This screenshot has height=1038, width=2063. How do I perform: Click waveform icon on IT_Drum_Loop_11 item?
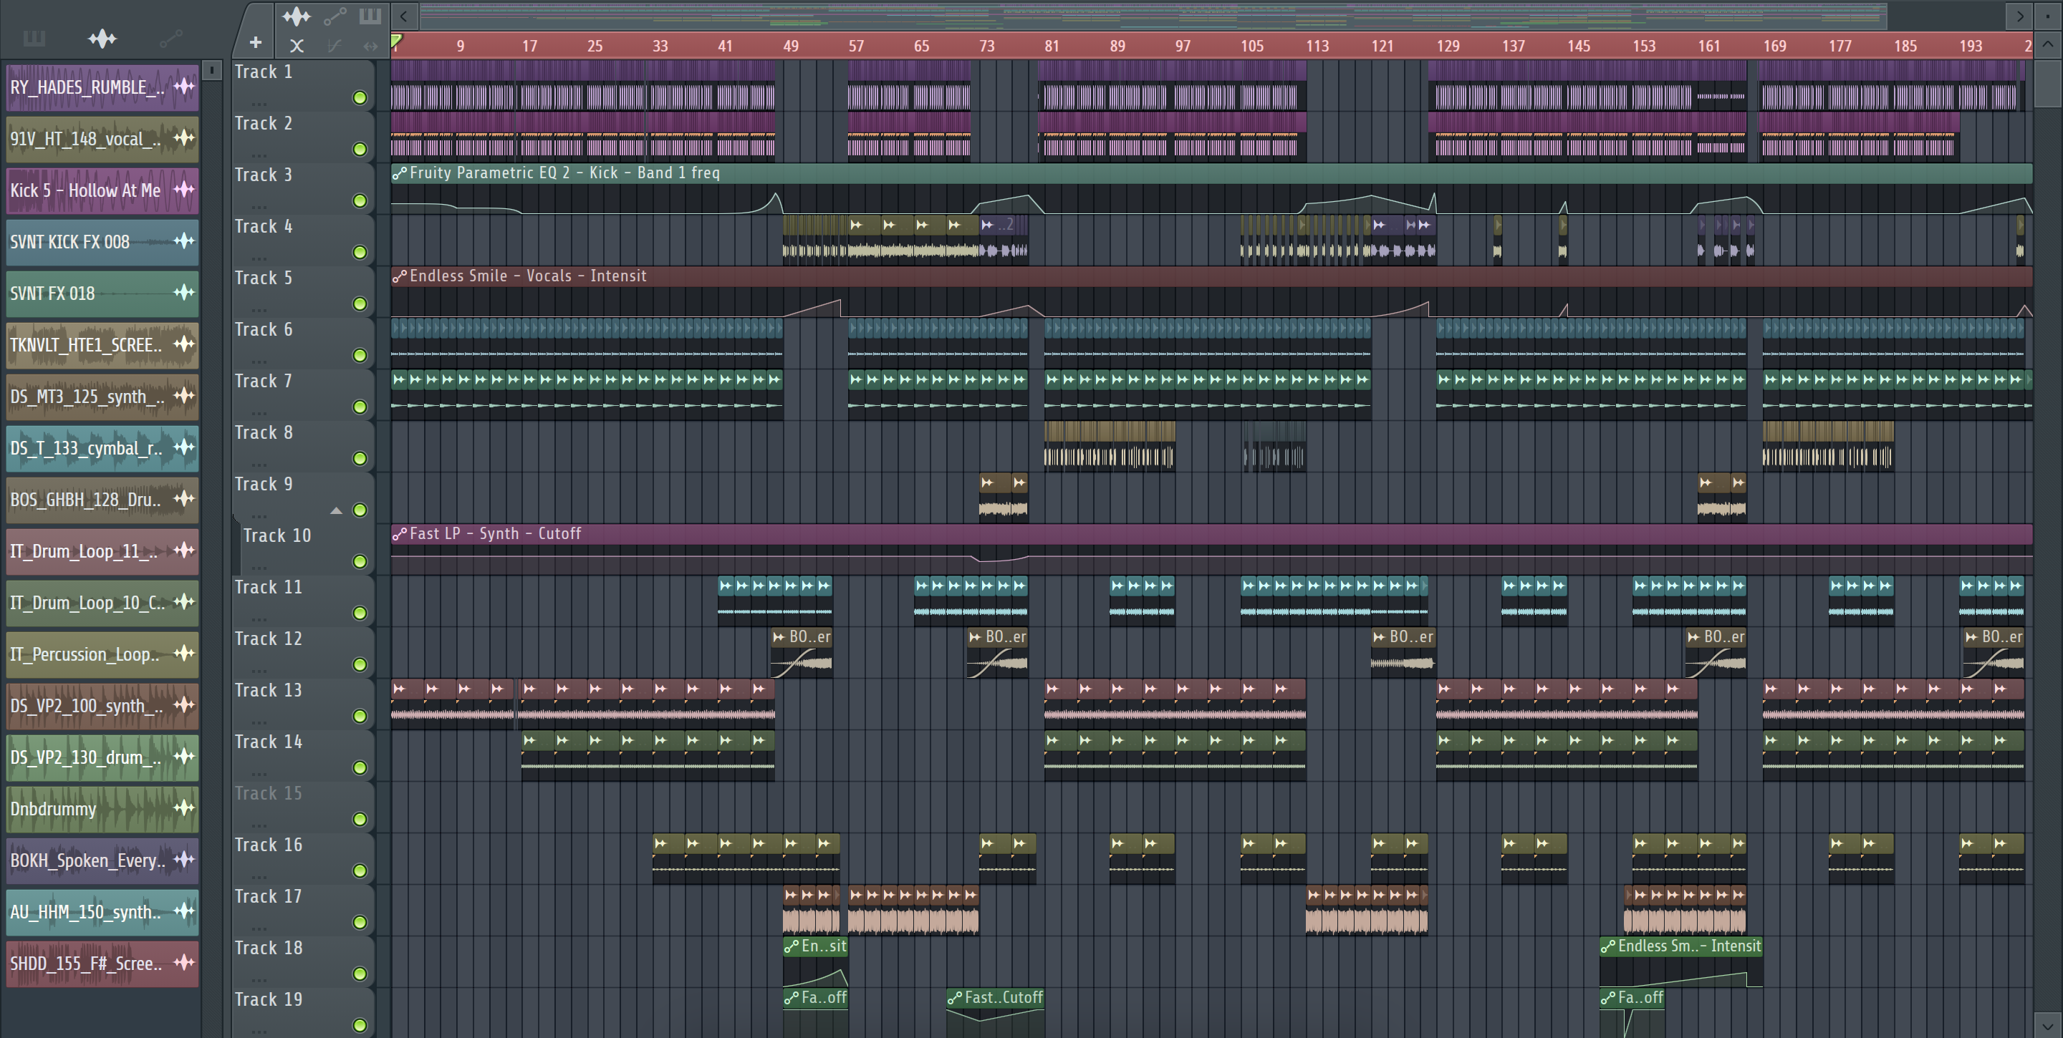[184, 550]
